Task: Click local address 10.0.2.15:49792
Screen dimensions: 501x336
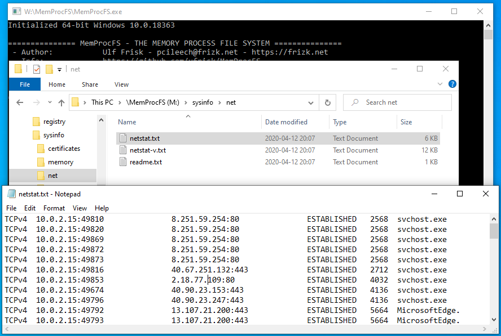Action: pyautogui.click(x=69, y=310)
